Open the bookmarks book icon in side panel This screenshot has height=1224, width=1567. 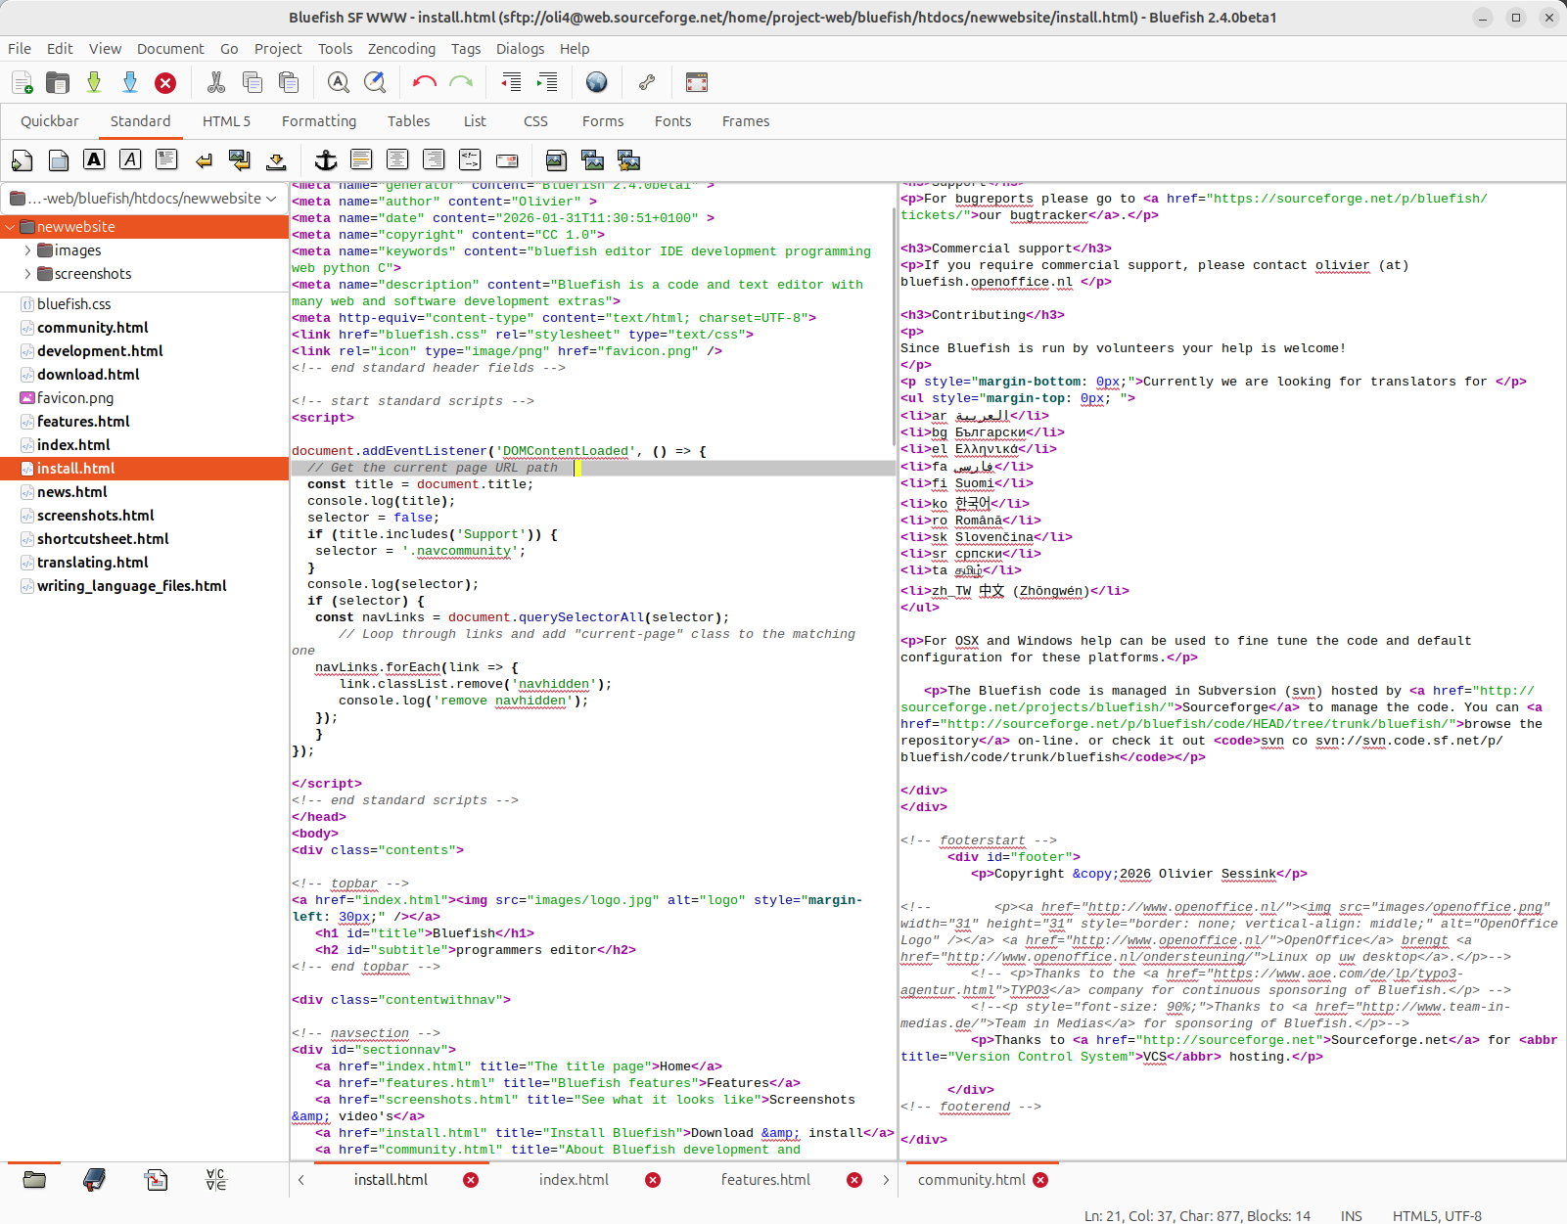(94, 1180)
